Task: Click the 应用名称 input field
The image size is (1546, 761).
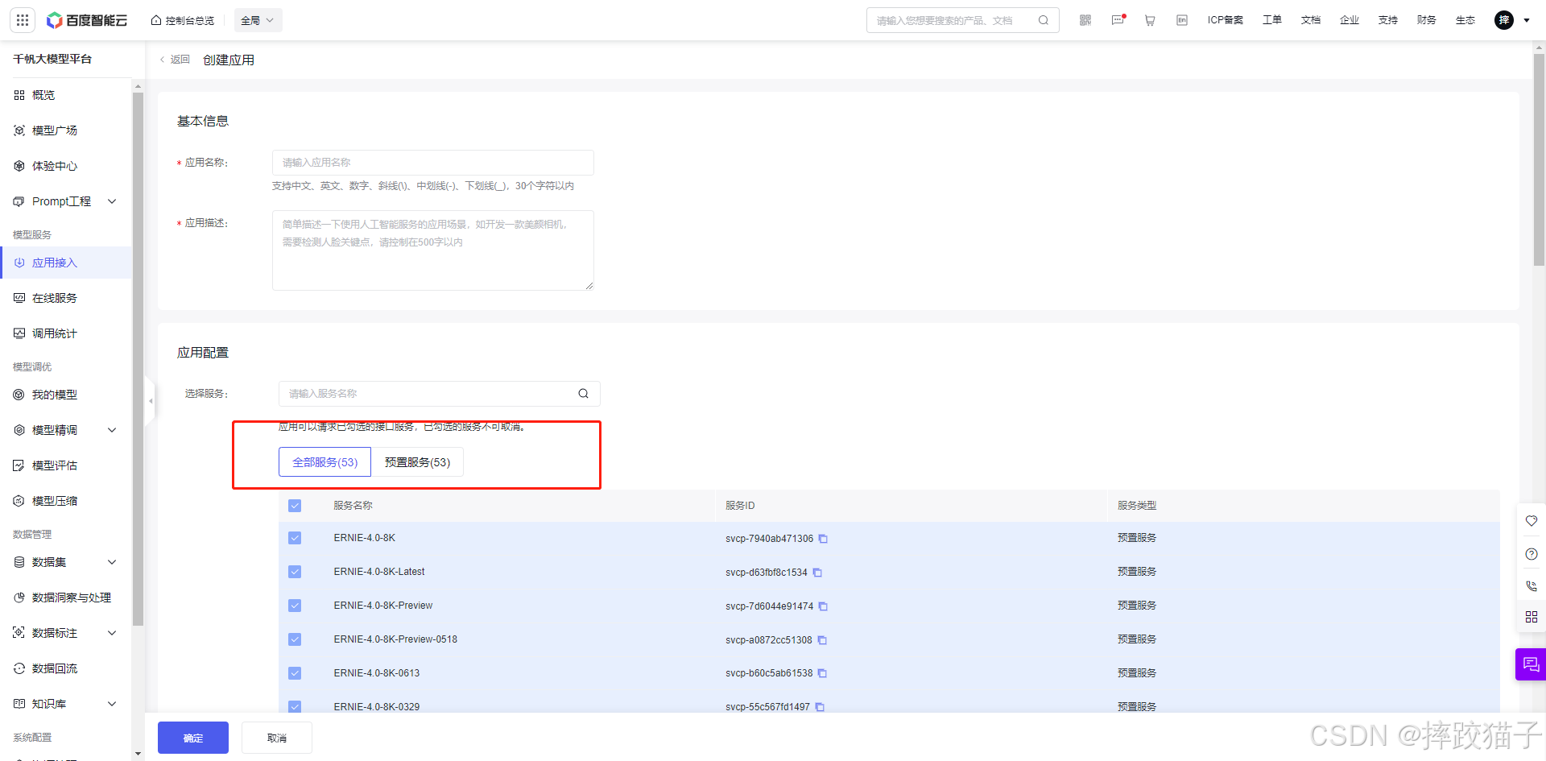Action: tap(433, 163)
